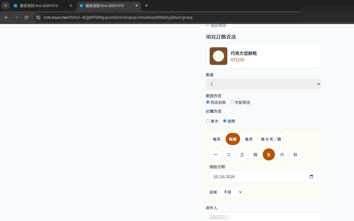The width and height of the screenshot is (354, 221).
Task: Toggle weekday 二 (Tuesday)
Action: [x=229, y=154]
